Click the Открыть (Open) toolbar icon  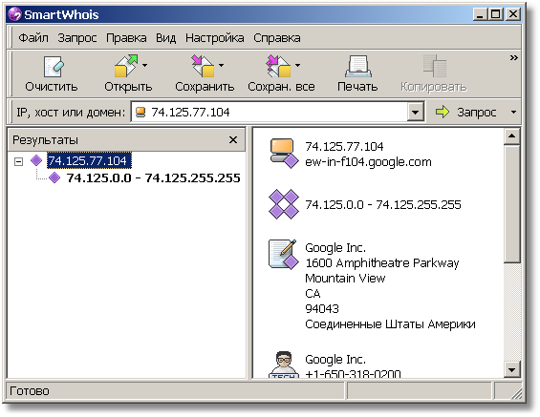[126, 66]
